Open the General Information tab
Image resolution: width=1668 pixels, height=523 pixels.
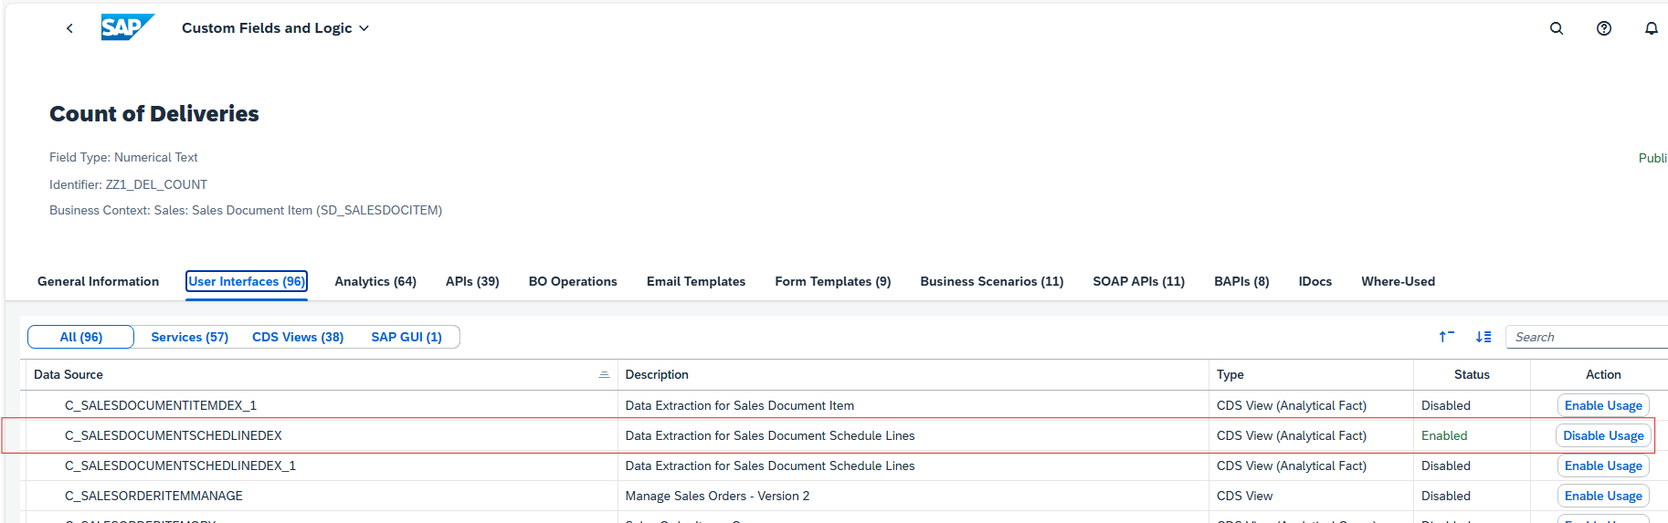point(98,281)
